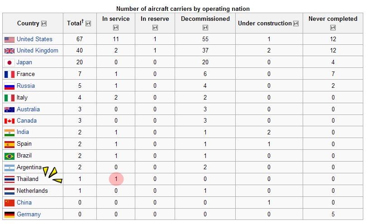Screen dimensions: 366x224
Task: Click Thailand's highlighted In service value
Action: (x=116, y=179)
